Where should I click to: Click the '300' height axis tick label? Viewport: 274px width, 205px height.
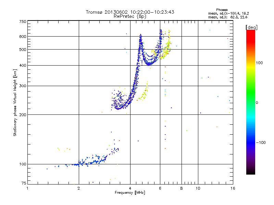tap(23, 86)
